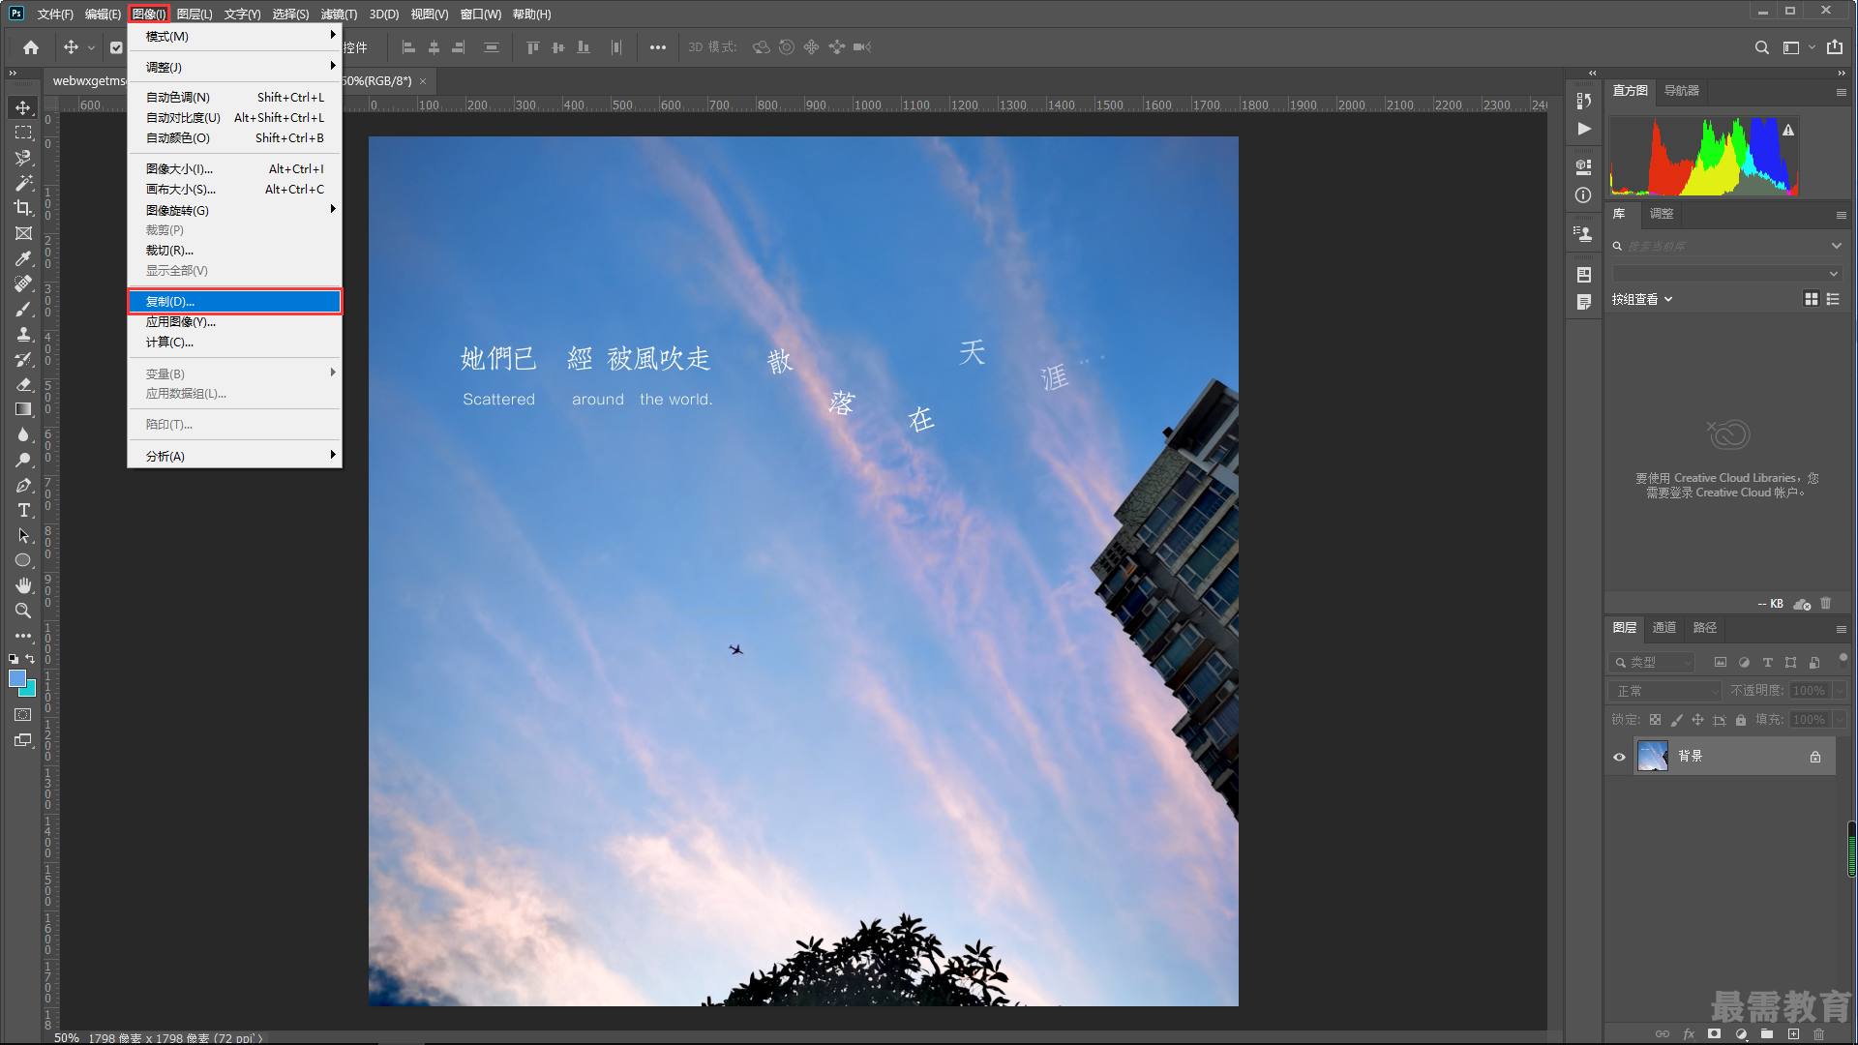Toggle layer filter on/off switch
This screenshot has width=1858, height=1045.
tap(1843, 659)
